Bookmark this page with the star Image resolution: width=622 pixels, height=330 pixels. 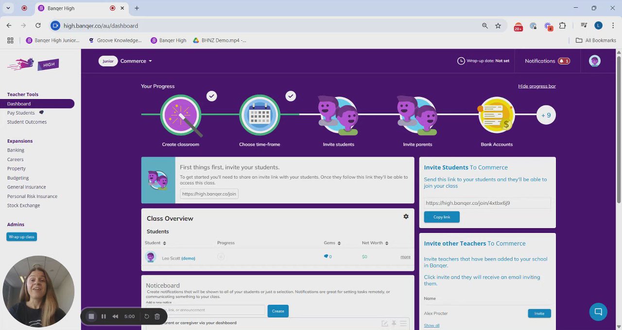click(498, 26)
